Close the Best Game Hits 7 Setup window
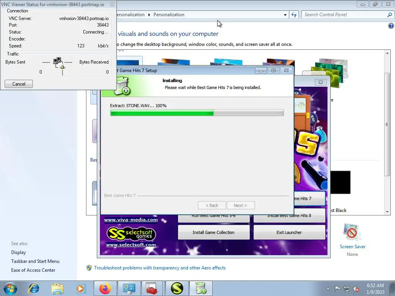 pos(287,71)
